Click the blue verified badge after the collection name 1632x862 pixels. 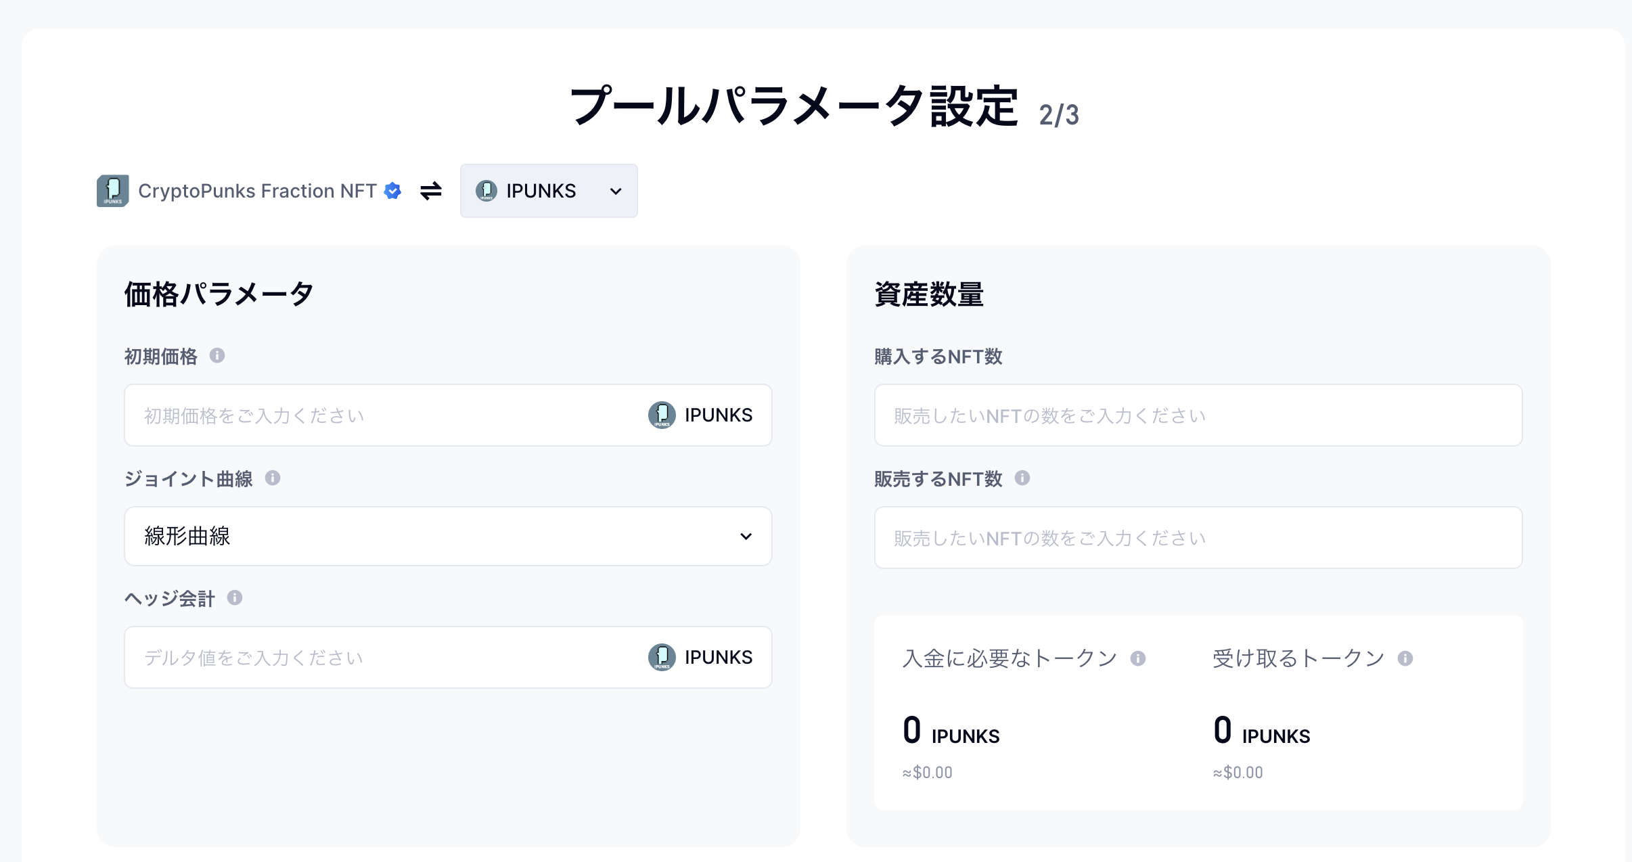pos(392,191)
